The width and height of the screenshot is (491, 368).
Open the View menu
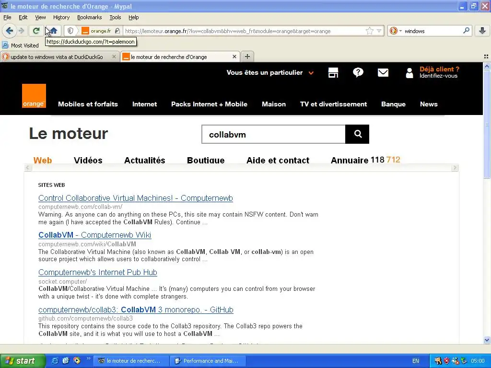tap(40, 17)
